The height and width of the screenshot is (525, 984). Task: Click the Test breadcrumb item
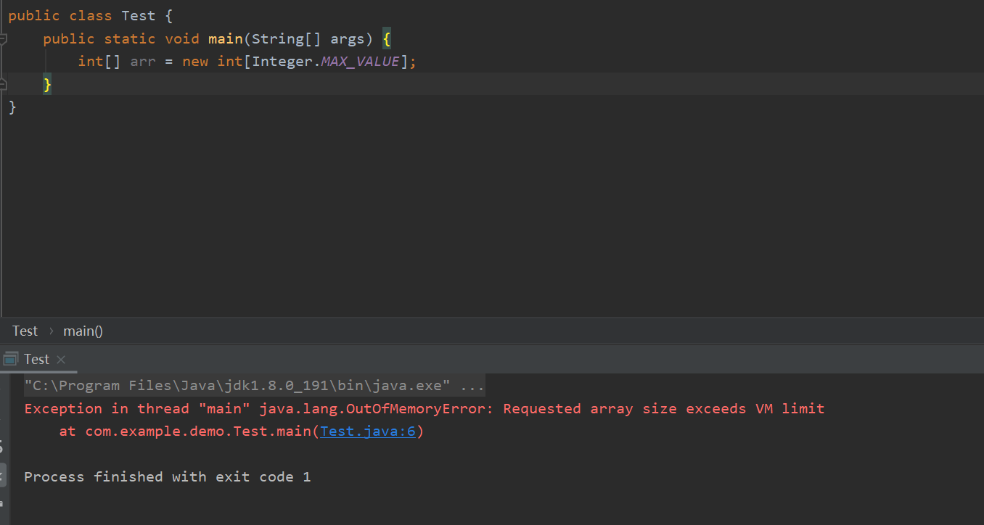25,331
